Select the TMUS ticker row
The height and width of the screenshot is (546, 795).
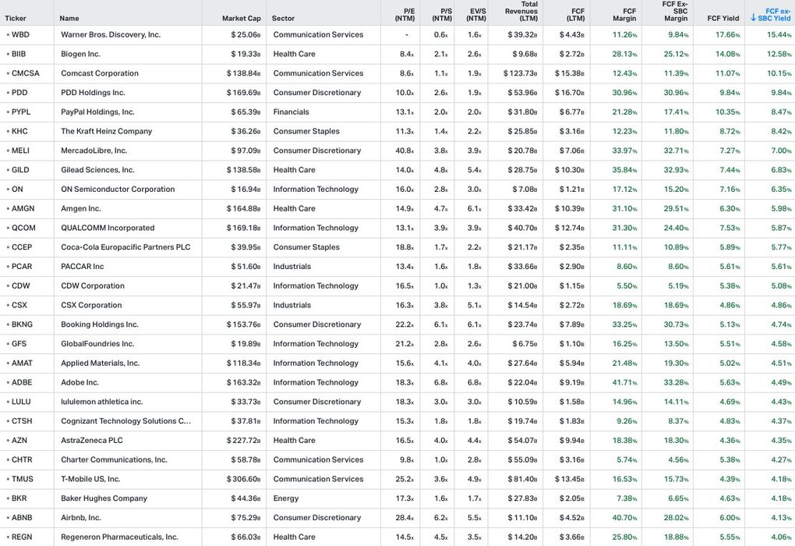pyautogui.click(x=23, y=480)
